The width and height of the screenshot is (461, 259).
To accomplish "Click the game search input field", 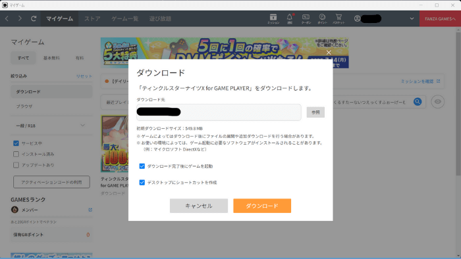I will point(373,102).
